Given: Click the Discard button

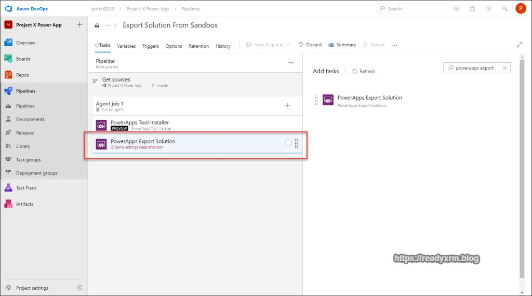Looking at the screenshot, I should pyautogui.click(x=310, y=45).
